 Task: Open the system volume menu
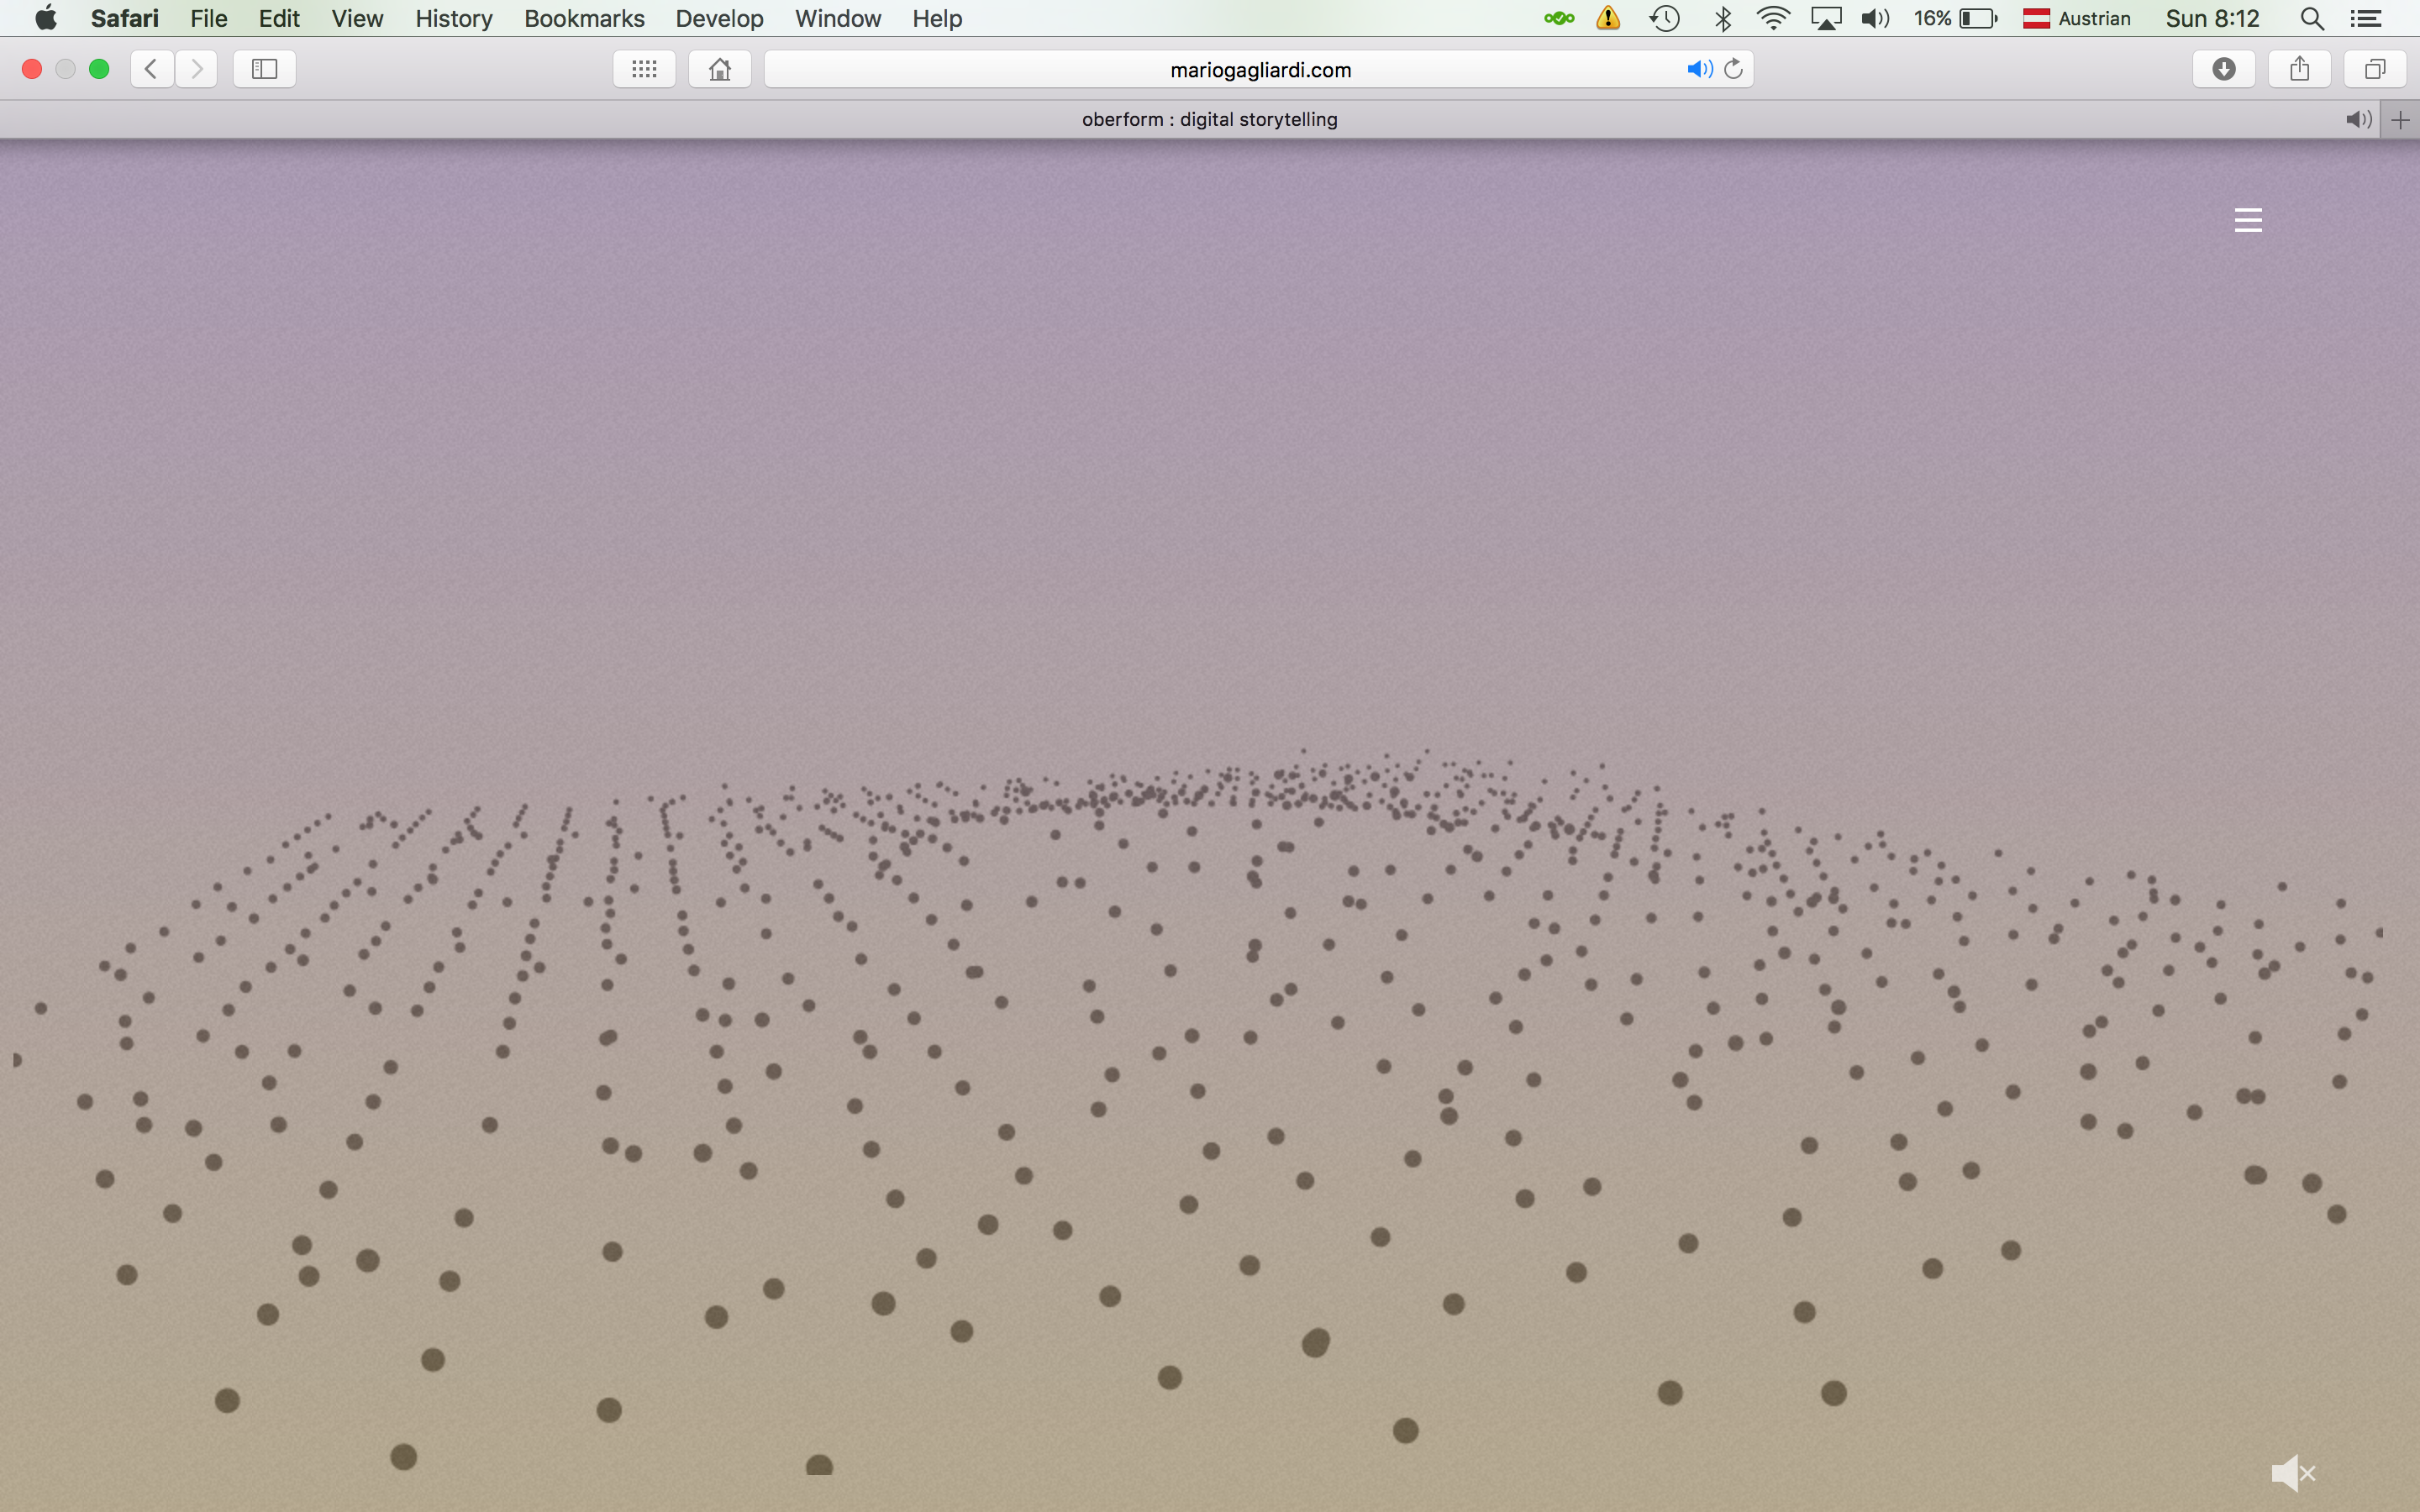pos(1875,18)
